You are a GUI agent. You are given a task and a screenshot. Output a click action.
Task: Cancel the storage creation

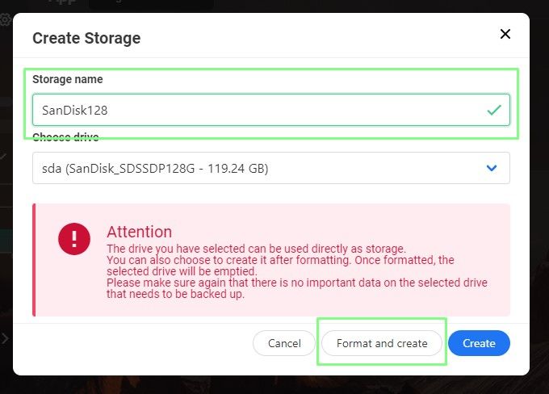point(284,343)
